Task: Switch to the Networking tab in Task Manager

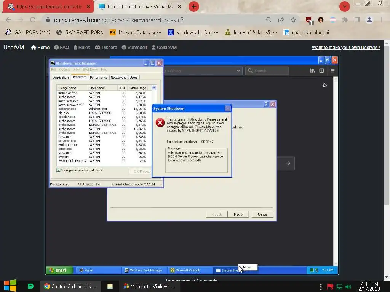Action: (x=119, y=78)
